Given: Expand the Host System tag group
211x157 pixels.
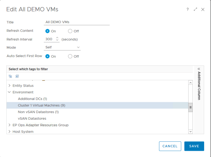Looking at the screenshot, I should tap(9, 132).
